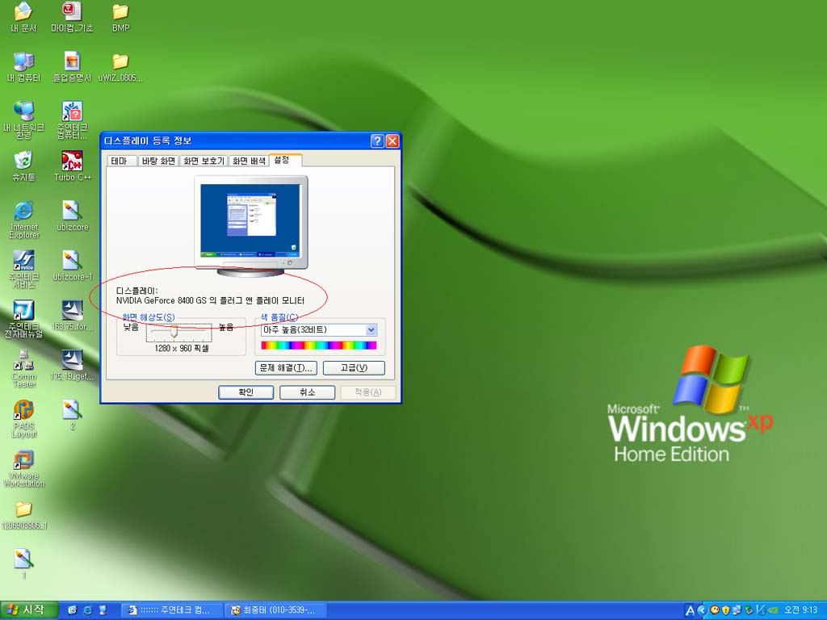Image resolution: width=827 pixels, height=620 pixels.
Task: Click the NVIDIA GeForce 8400 GS display text
Action: 211,300
